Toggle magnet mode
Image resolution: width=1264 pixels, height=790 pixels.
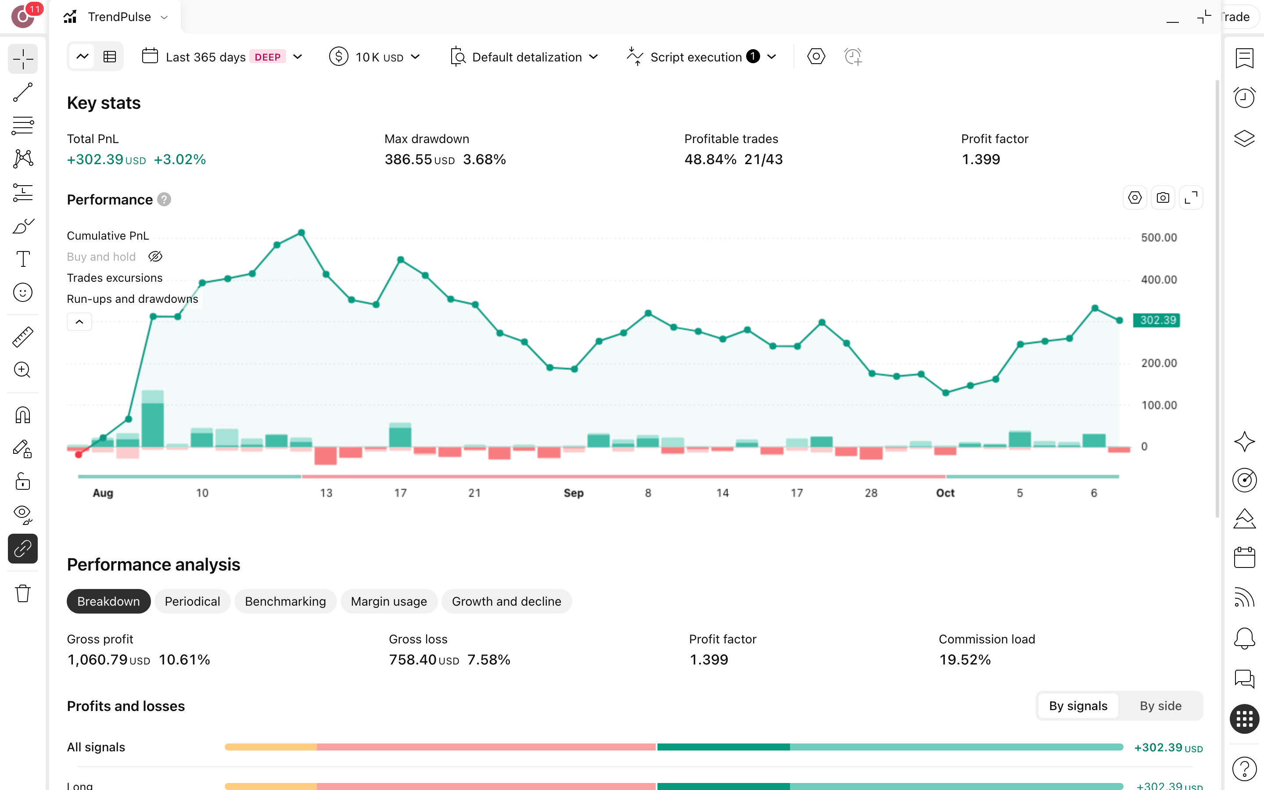(x=23, y=415)
